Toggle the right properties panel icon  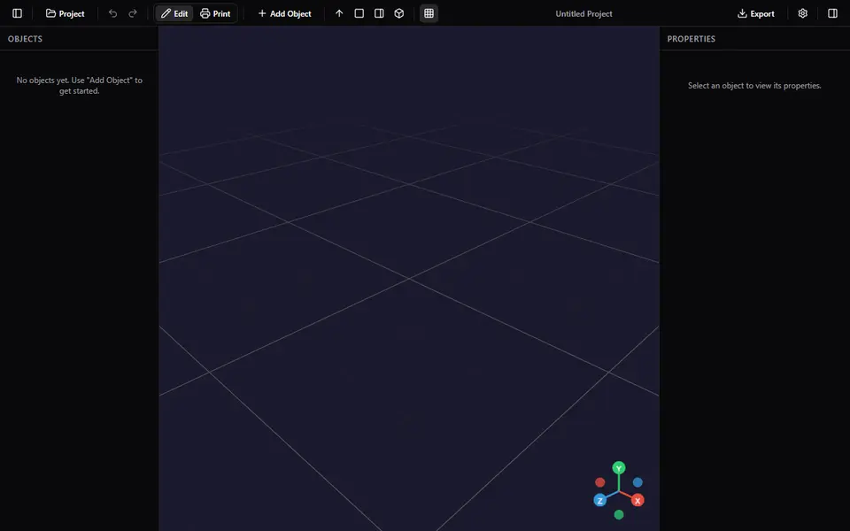coord(832,13)
